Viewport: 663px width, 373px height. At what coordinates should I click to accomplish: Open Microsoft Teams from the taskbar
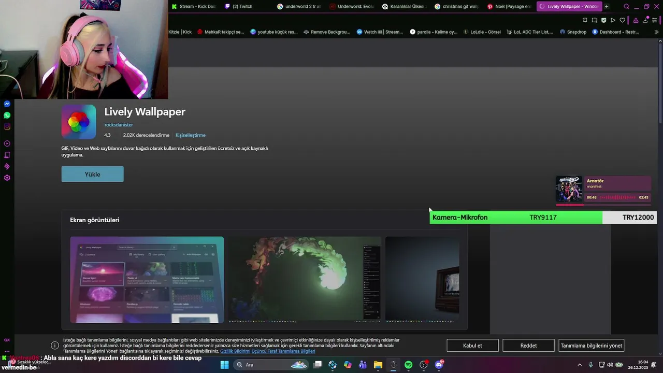pos(363,365)
